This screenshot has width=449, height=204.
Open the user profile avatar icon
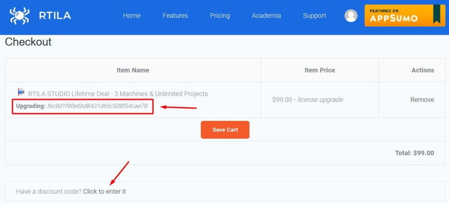click(351, 16)
